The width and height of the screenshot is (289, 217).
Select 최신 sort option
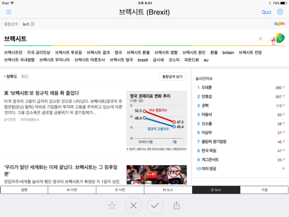pos(25,77)
